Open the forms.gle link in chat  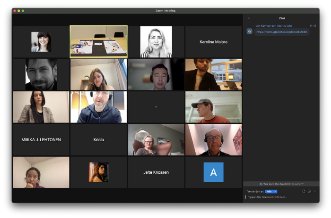point(281,32)
